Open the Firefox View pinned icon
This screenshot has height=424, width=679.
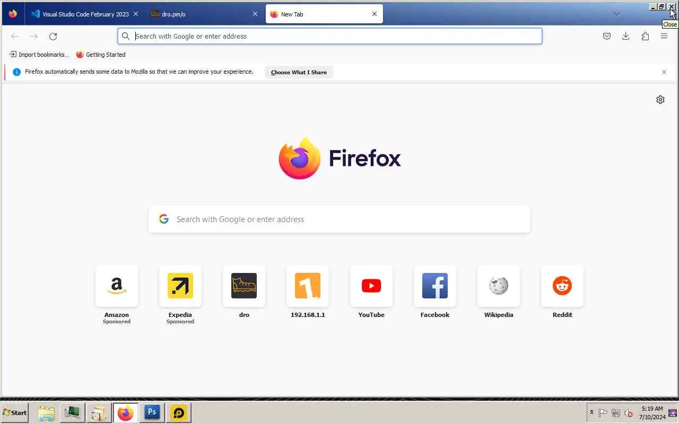(13, 14)
